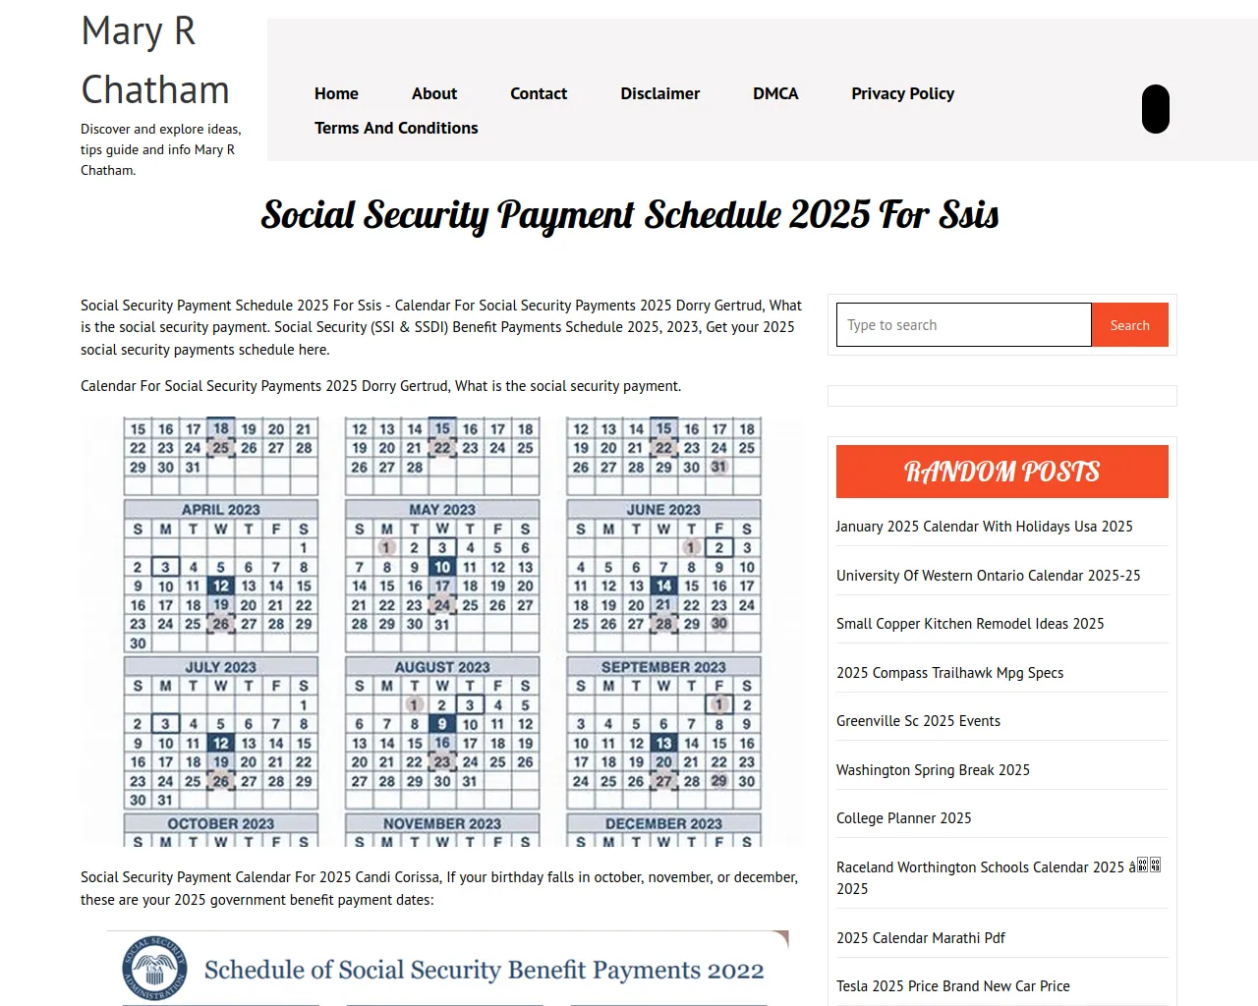Open Small Copper Kitchen Remodel Ideas post
This screenshot has width=1258, height=1006.
coord(970,624)
